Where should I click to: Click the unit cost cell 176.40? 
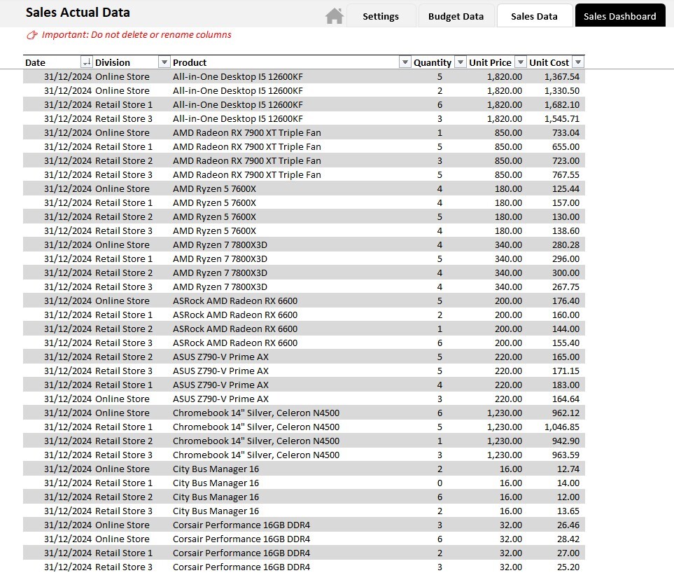pos(566,301)
